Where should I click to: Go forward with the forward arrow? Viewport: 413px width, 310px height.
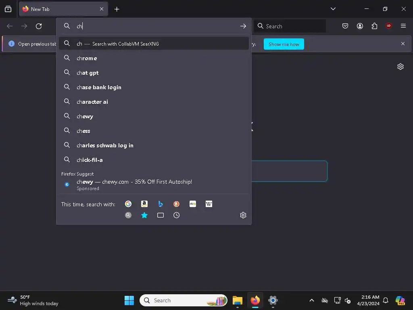[24, 26]
